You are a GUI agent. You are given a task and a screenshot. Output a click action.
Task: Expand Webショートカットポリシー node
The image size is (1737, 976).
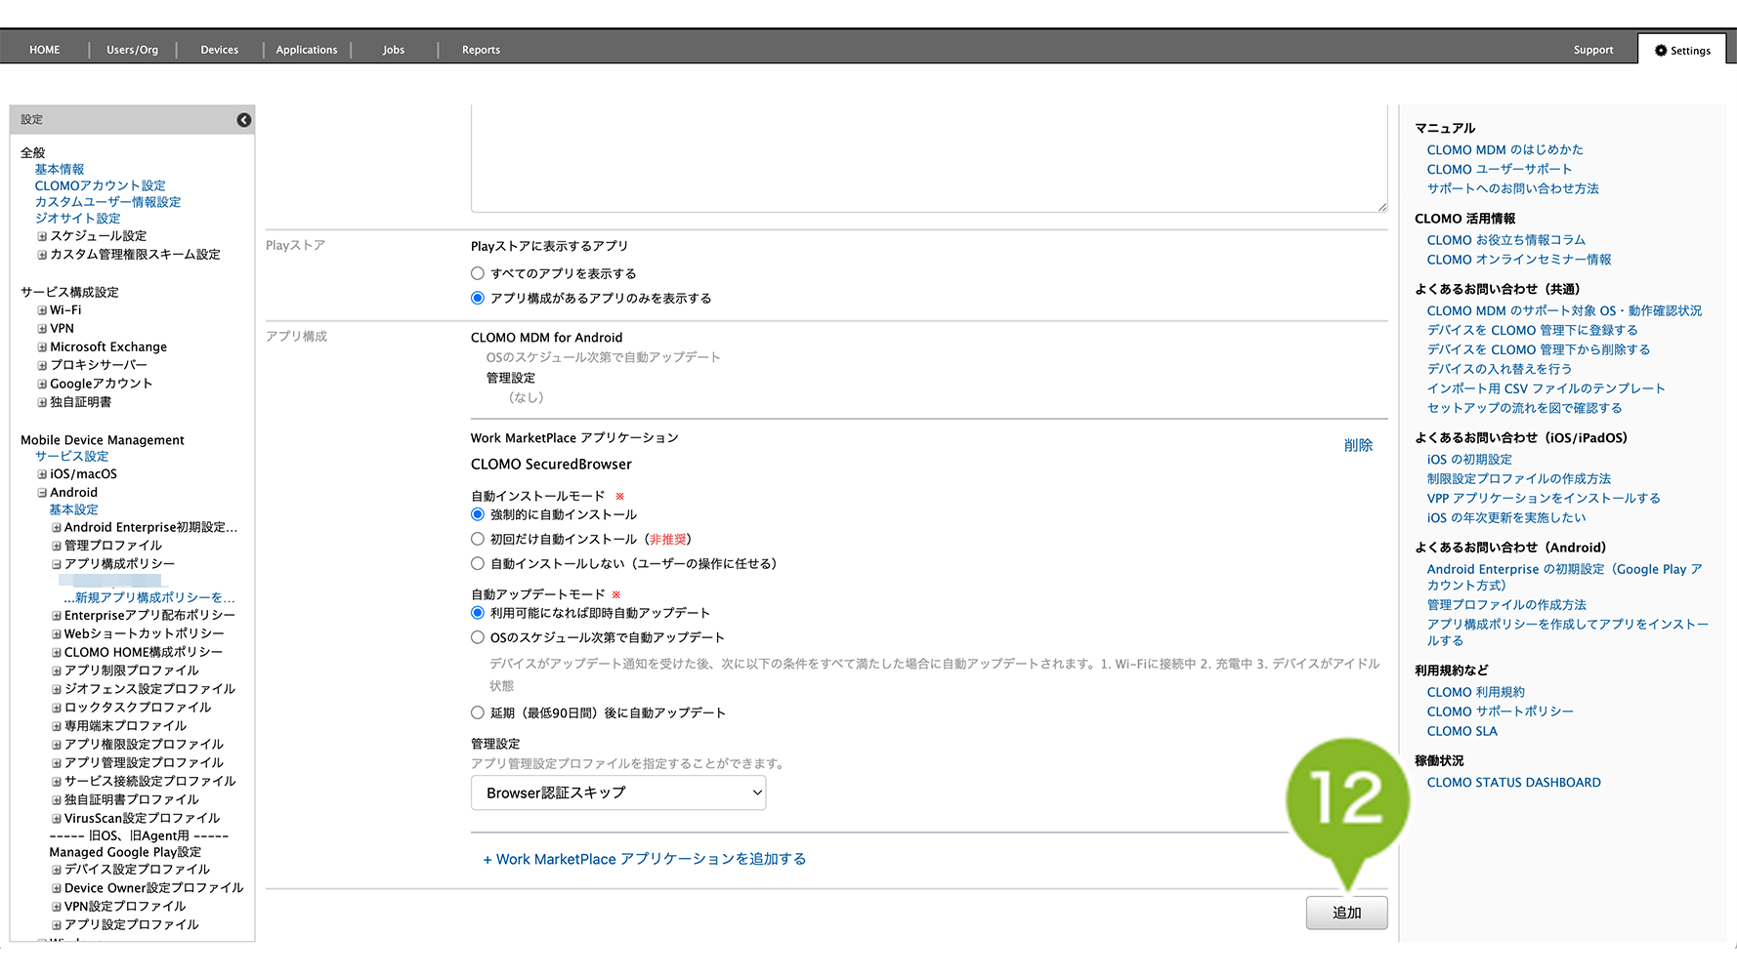[57, 634]
